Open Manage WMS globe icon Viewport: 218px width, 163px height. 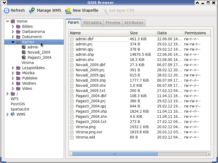pyautogui.click(x=32, y=11)
